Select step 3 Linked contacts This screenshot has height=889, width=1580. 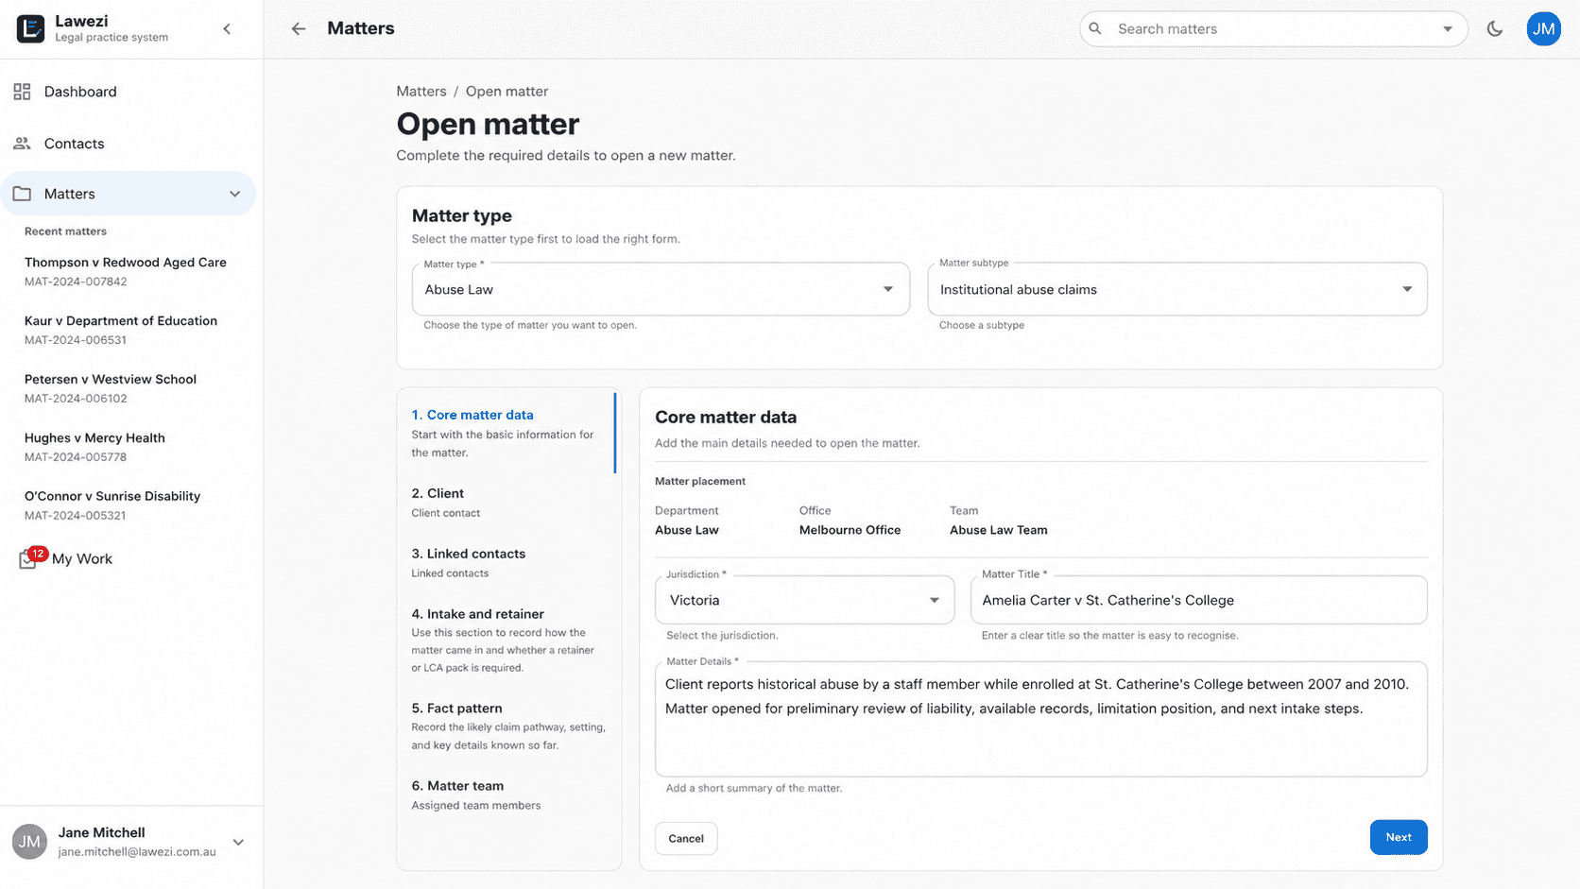point(508,563)
